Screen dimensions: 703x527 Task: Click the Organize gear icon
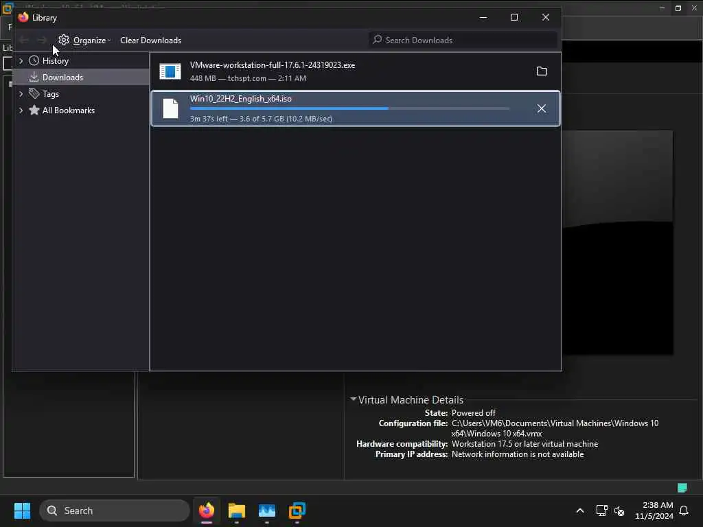pyautogui.click(x=64, y=40)
